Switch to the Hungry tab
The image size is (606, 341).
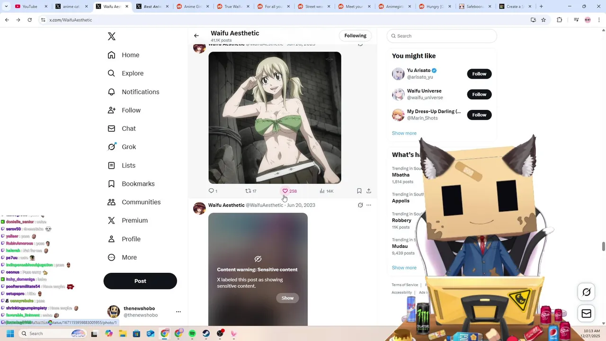coord(436,7)
